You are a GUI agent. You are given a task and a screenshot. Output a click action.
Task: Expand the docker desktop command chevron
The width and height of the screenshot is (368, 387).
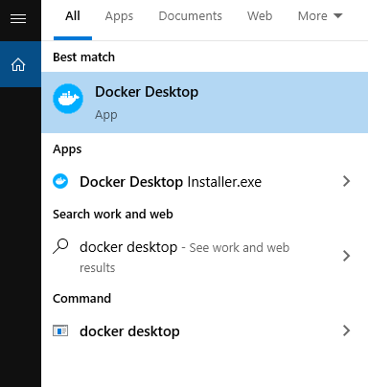346,330
